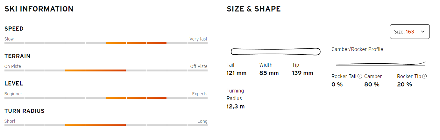Image resolution: width=440 pixels, height=140 pixels.
Task: Click the chevron arrow in Size selector
Action: [x=423, y=32]
